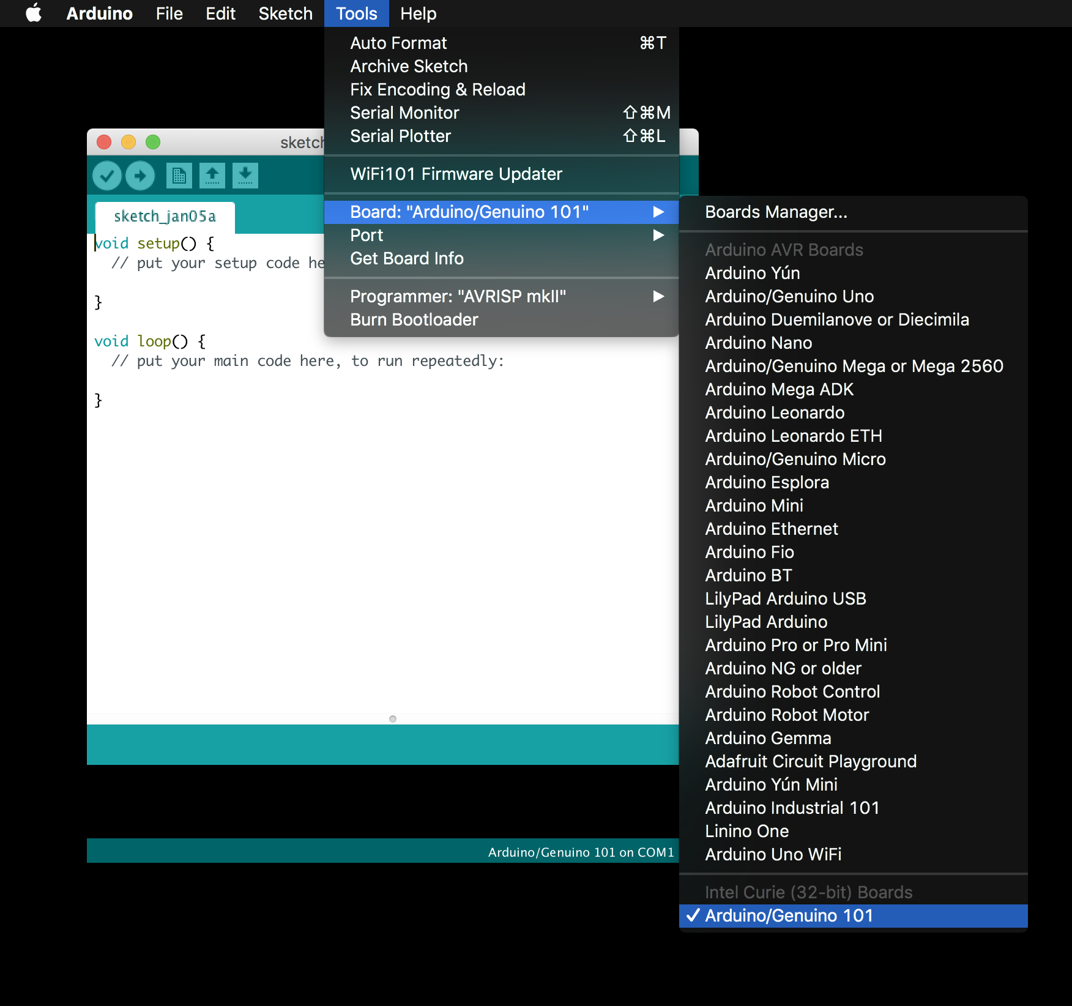
Task: Open the Help menu
Action: coord(419,13)
